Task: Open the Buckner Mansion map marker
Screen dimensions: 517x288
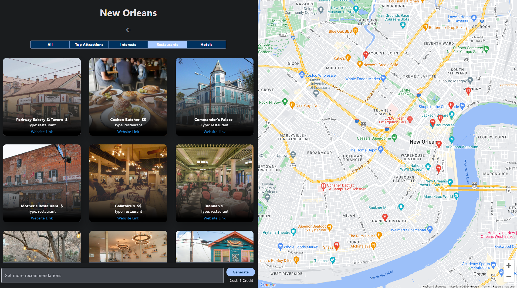Action: click(x=401, y=207)
